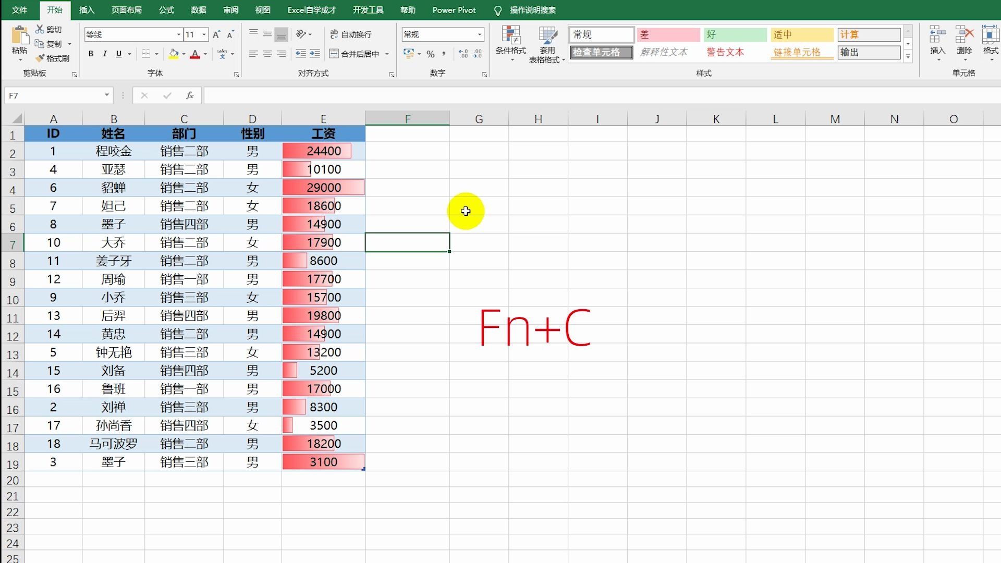Apply the 检查单元格 cell style
The image size is (1001, 563).
[601, 52]
